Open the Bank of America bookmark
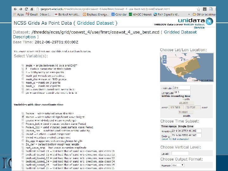This screenshot has width=228, height=171. [67, 14]
